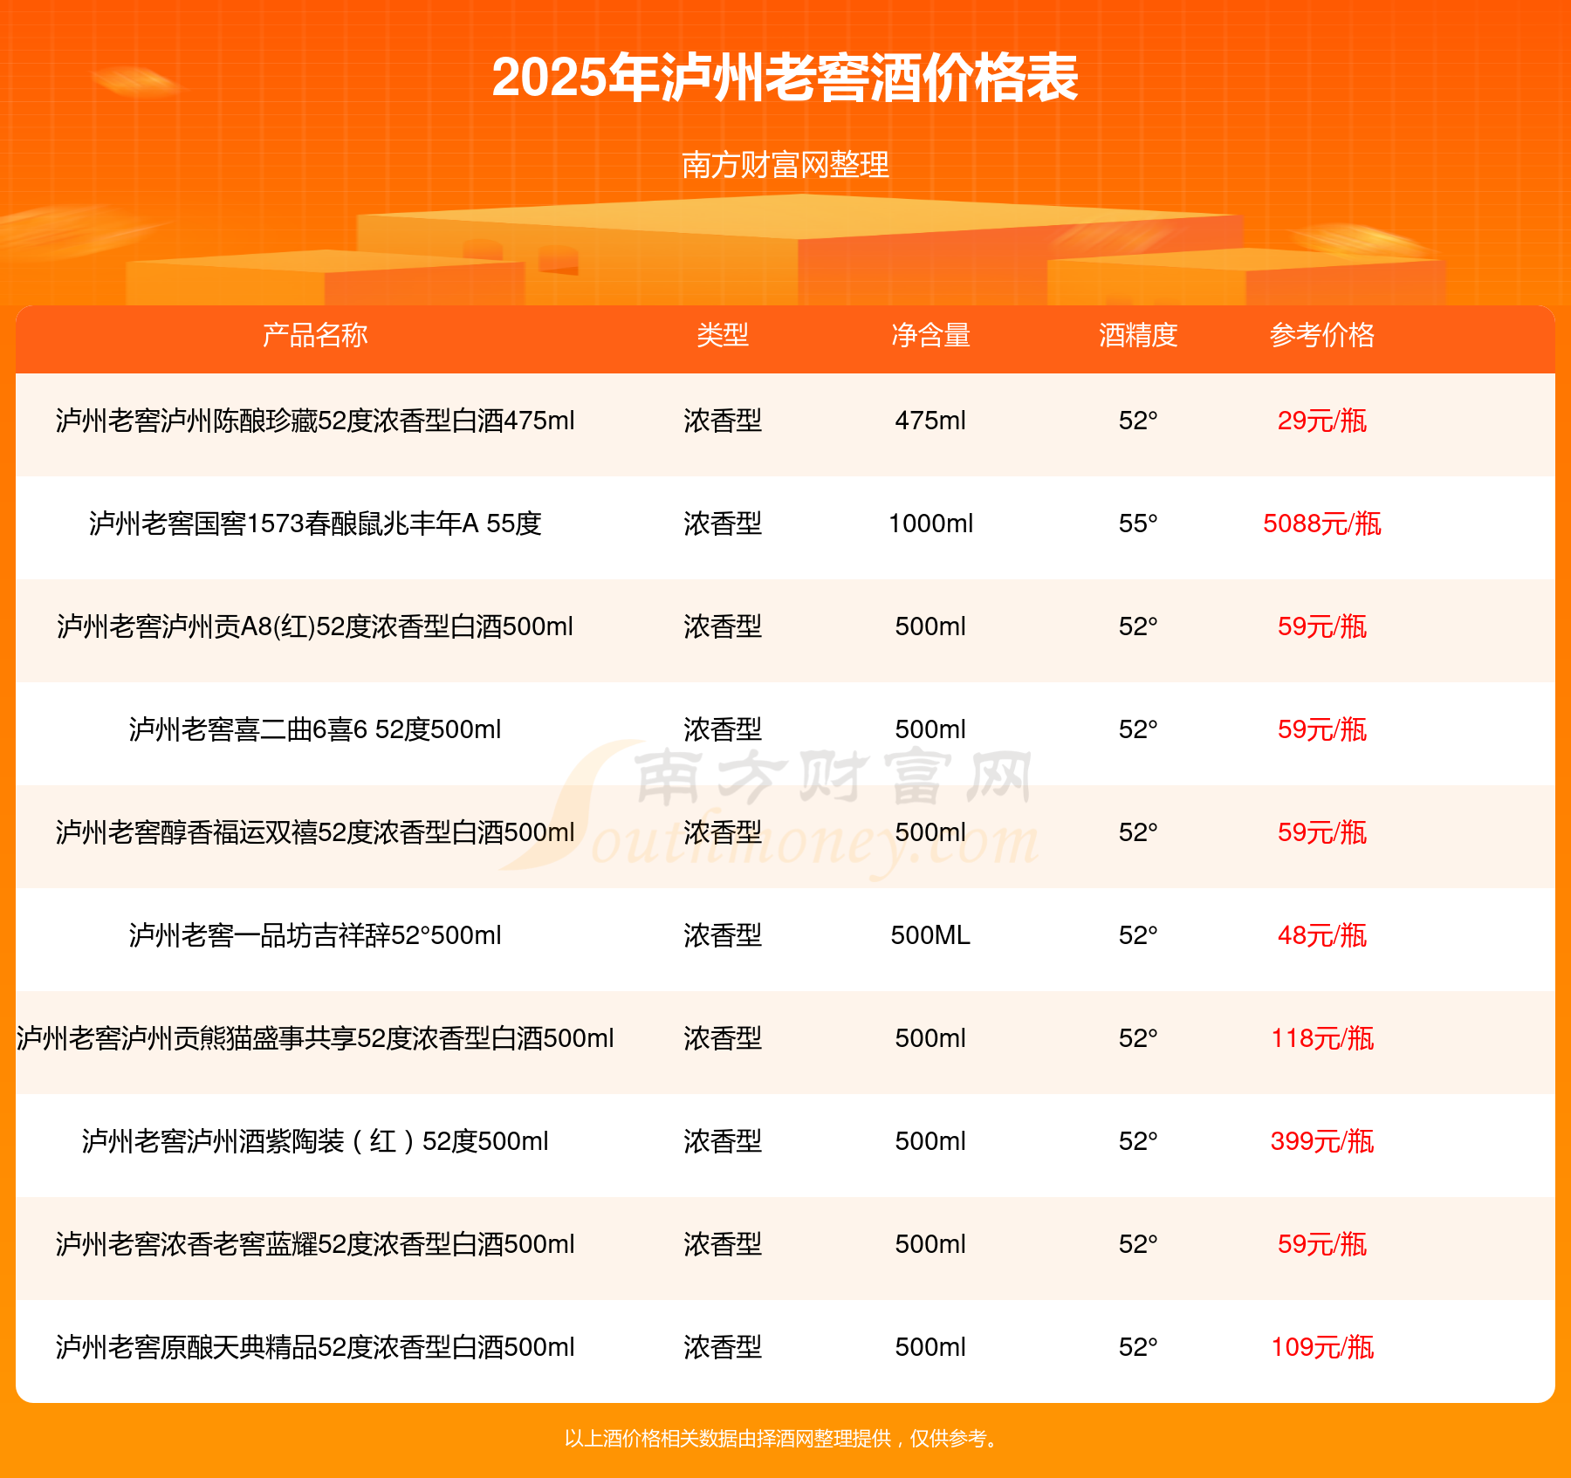Click the 399元/瓶 price
Image resolution: width=1571 pixels, height=1478 pixels.
(x=1322, y=1141)
